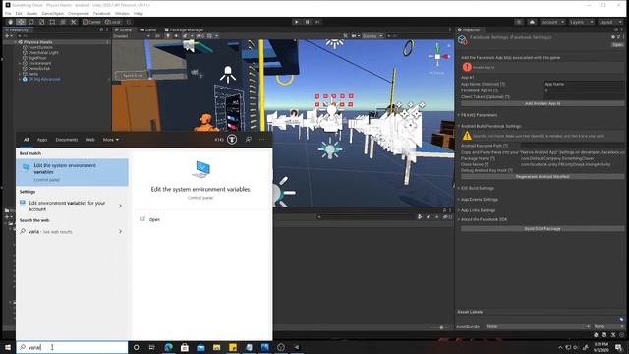629x354 pixels.
Task: Open the AssetBundle name dropdown
Action: [x=539, y=327]
